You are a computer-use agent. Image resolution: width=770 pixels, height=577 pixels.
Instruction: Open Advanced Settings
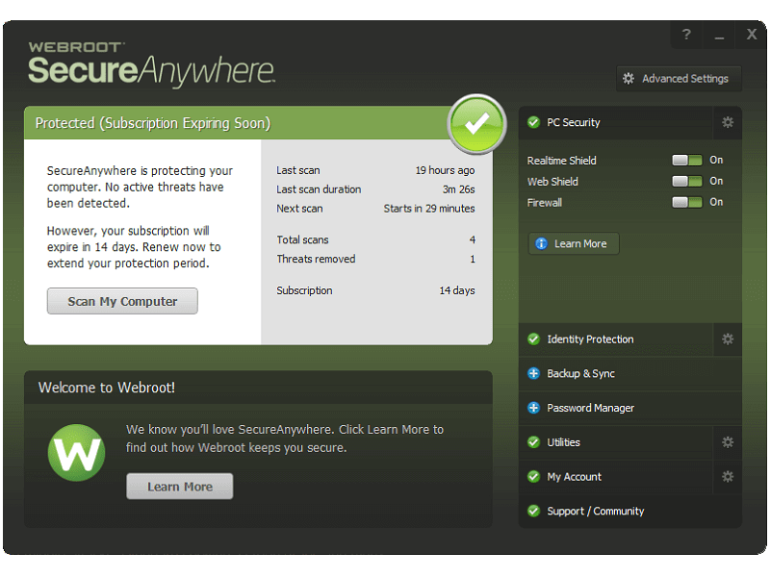pyautogui.click(x=680, y=79)
